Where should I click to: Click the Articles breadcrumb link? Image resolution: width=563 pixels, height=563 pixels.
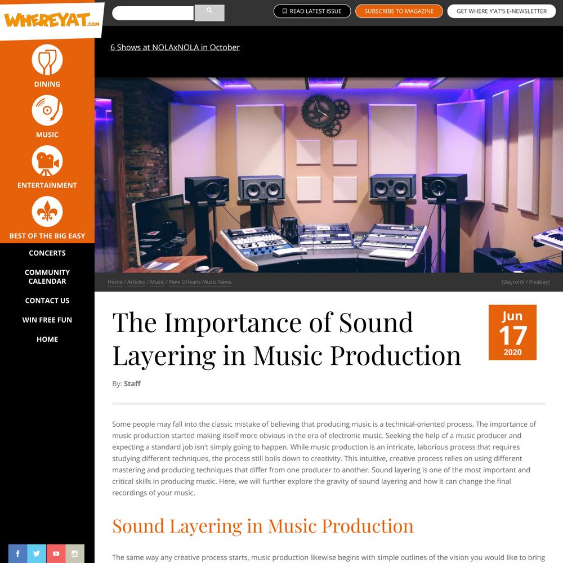[x=136, y=282]
